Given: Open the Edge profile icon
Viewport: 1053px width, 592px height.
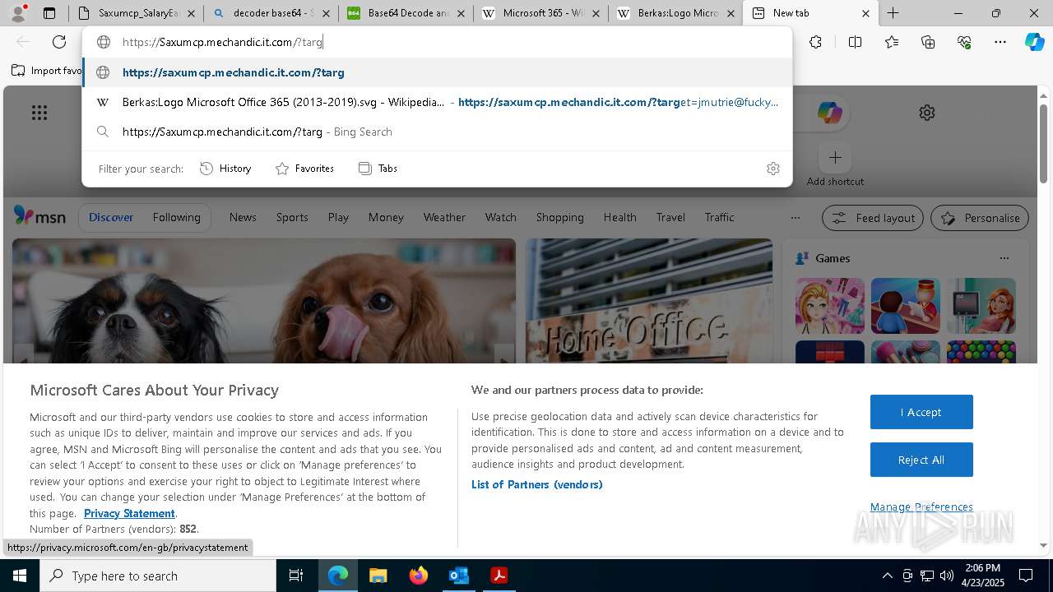Looking at the screenshot, I should tap(17, 13).
